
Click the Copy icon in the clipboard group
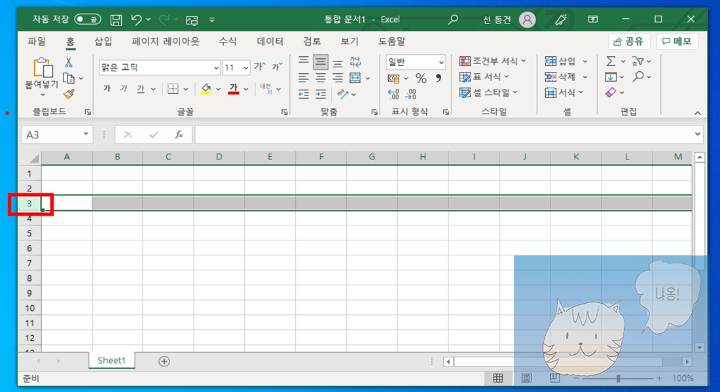coord(69,78)
